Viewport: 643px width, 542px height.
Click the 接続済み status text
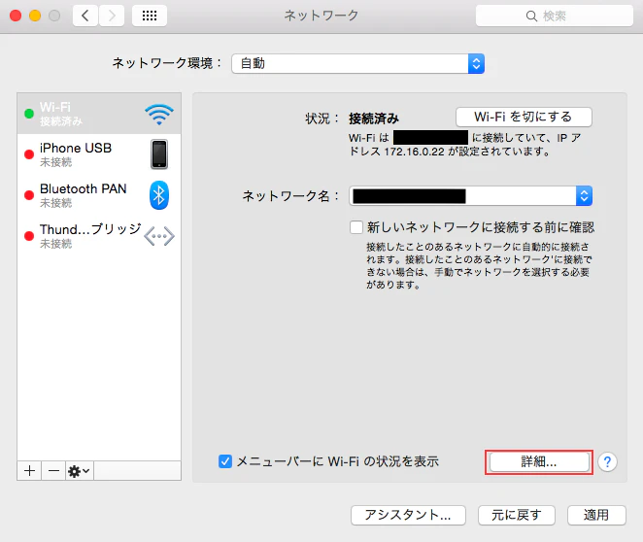click(x=374, y=119)
